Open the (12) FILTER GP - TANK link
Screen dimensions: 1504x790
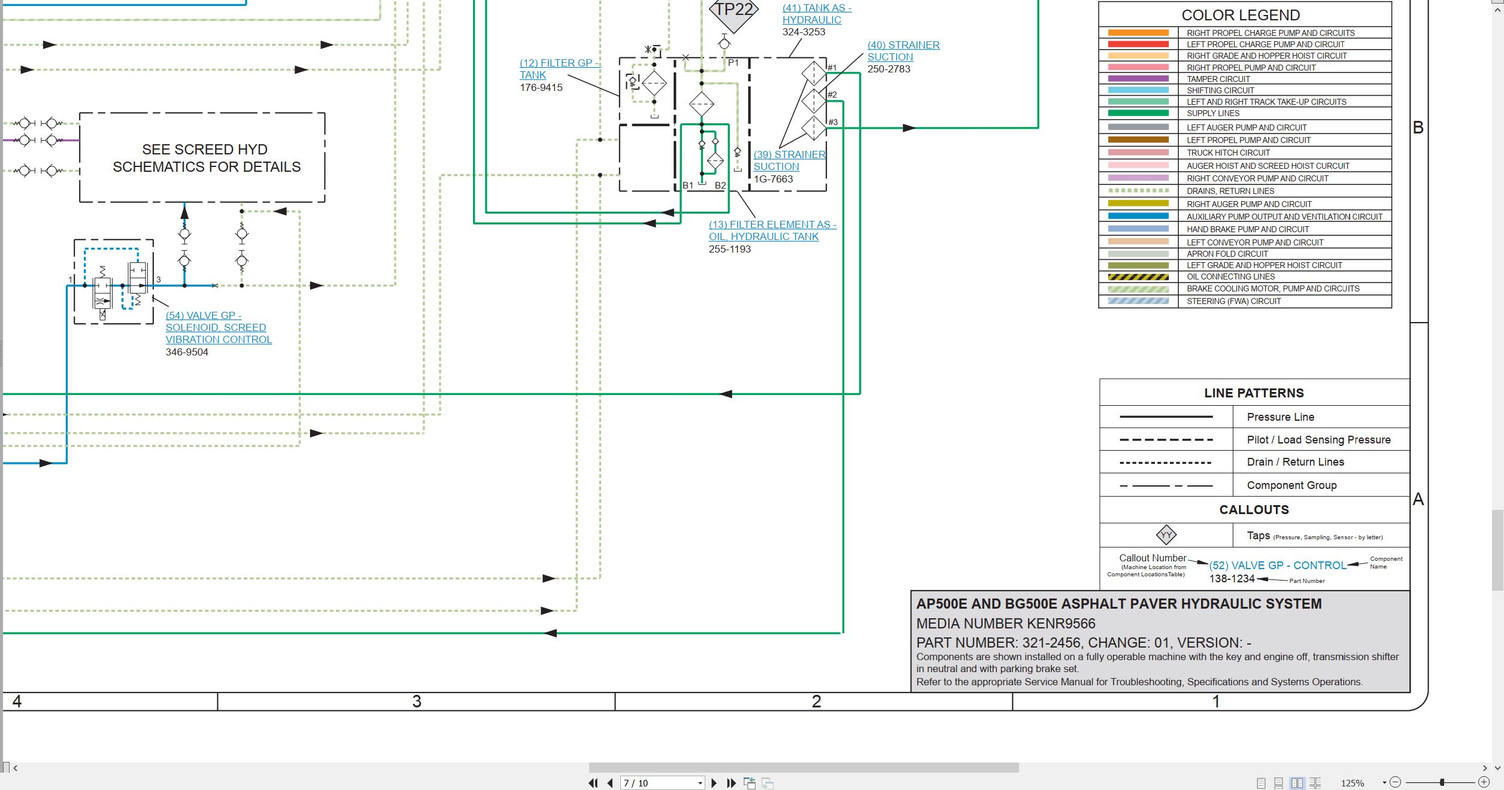click(559, 69)
